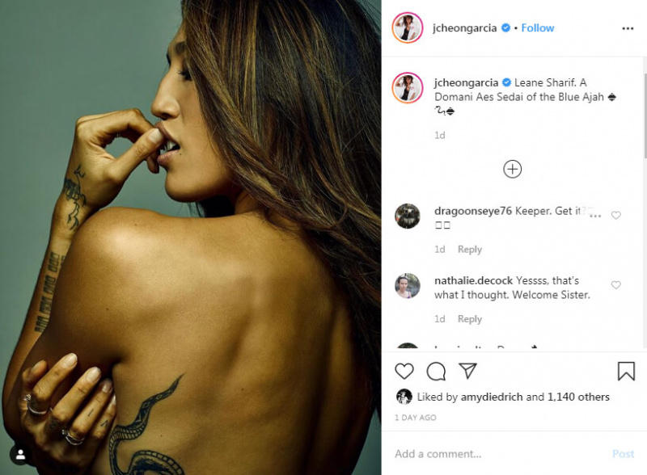647x475 pixels.
Task: Open the three-dot more options menu
Action: point(628,28)
